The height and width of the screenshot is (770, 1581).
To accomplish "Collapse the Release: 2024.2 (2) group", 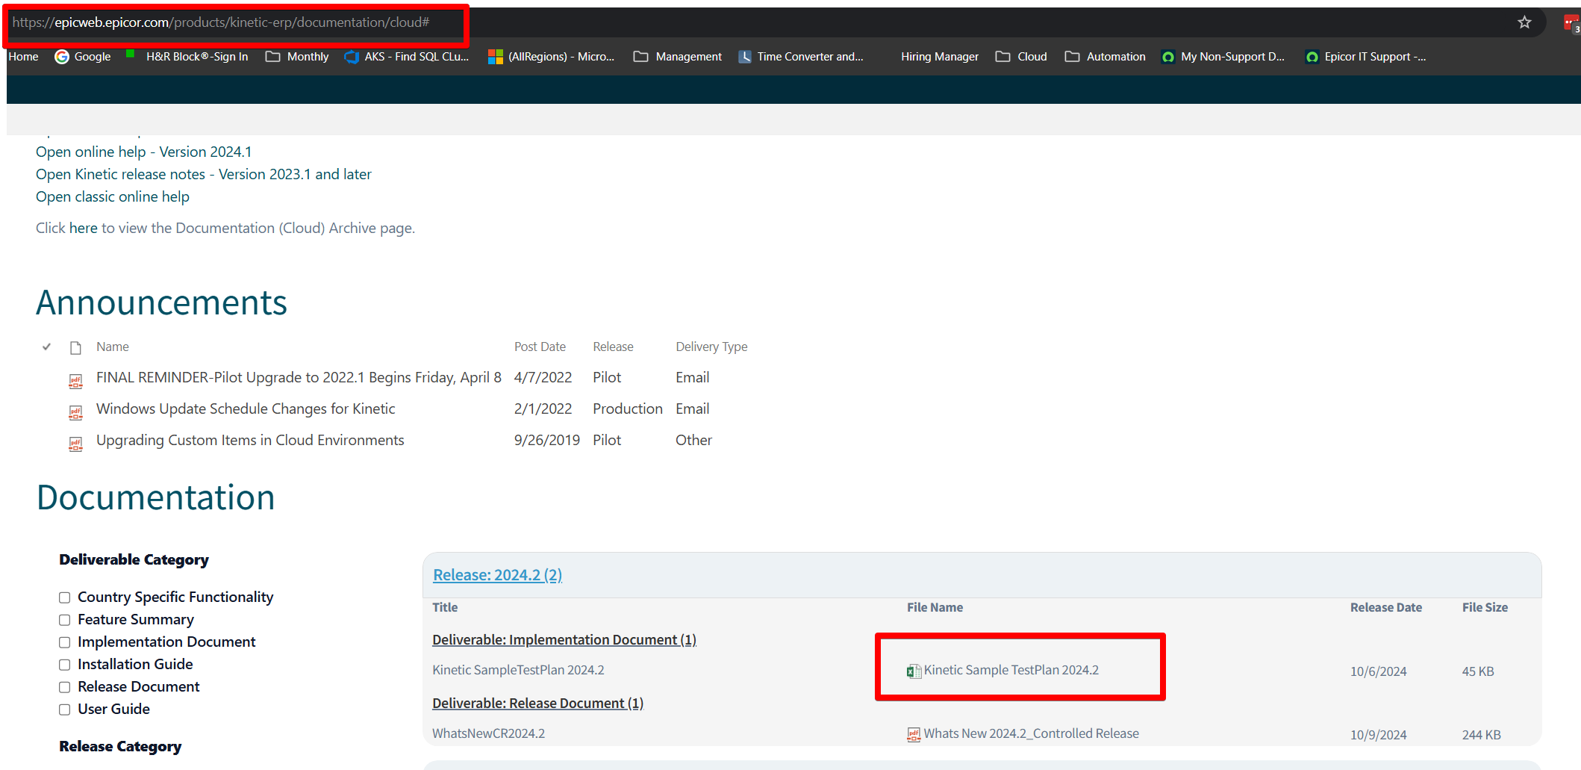I will coord(497,575).
